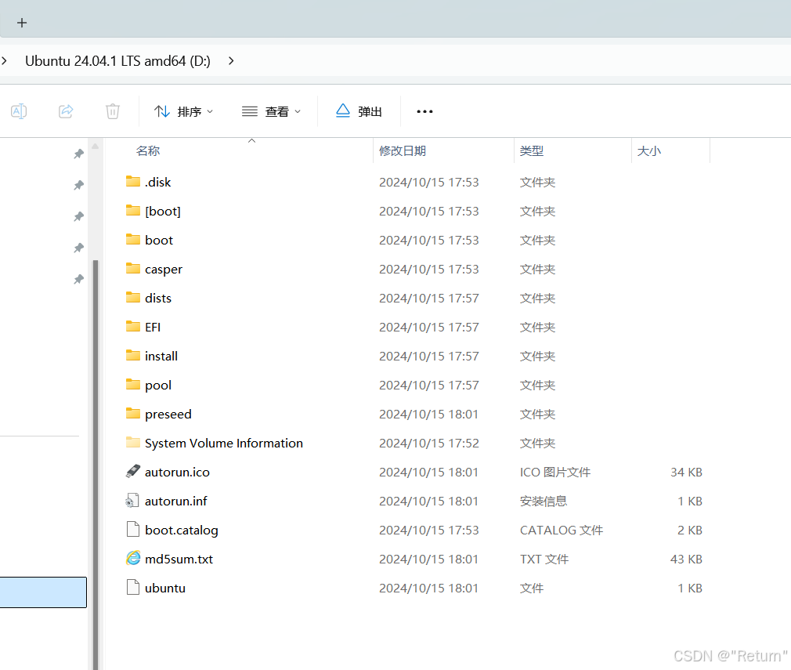Select the autorun.inf file icon
The image size is (791, 670).
click(133, 501)
